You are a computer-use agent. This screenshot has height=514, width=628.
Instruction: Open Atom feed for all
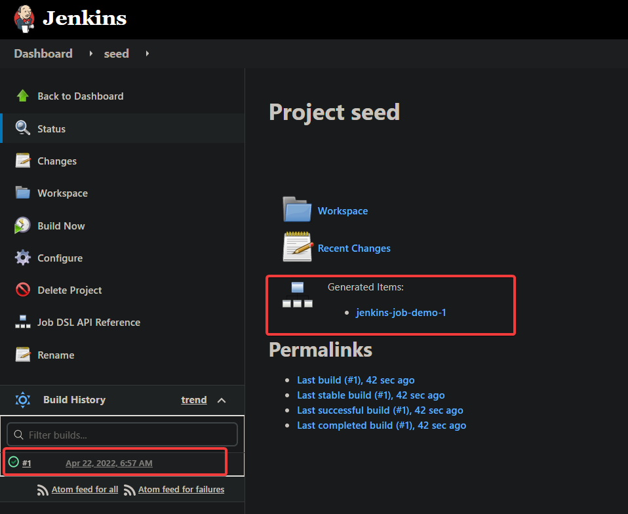(x=85, y=490)
